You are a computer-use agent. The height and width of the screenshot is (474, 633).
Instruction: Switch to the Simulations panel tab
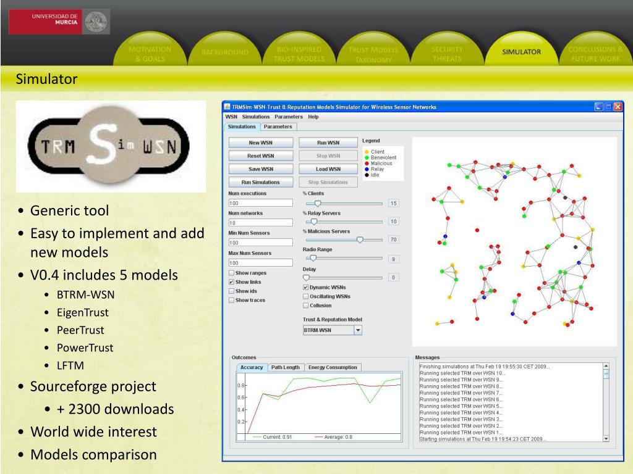coord(242,127)
